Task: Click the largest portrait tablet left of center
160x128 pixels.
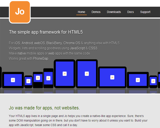Action: 65,74
